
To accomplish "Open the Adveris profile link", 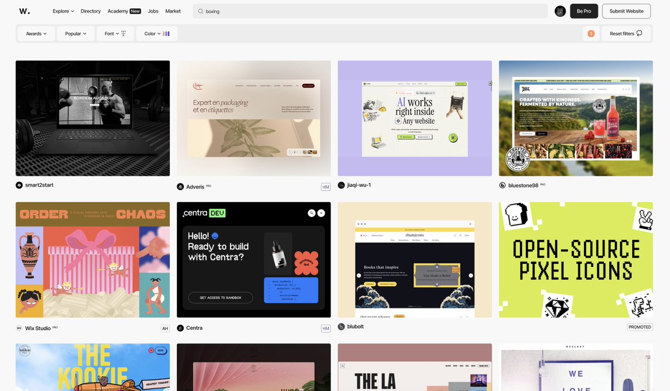I will point(195,186).
